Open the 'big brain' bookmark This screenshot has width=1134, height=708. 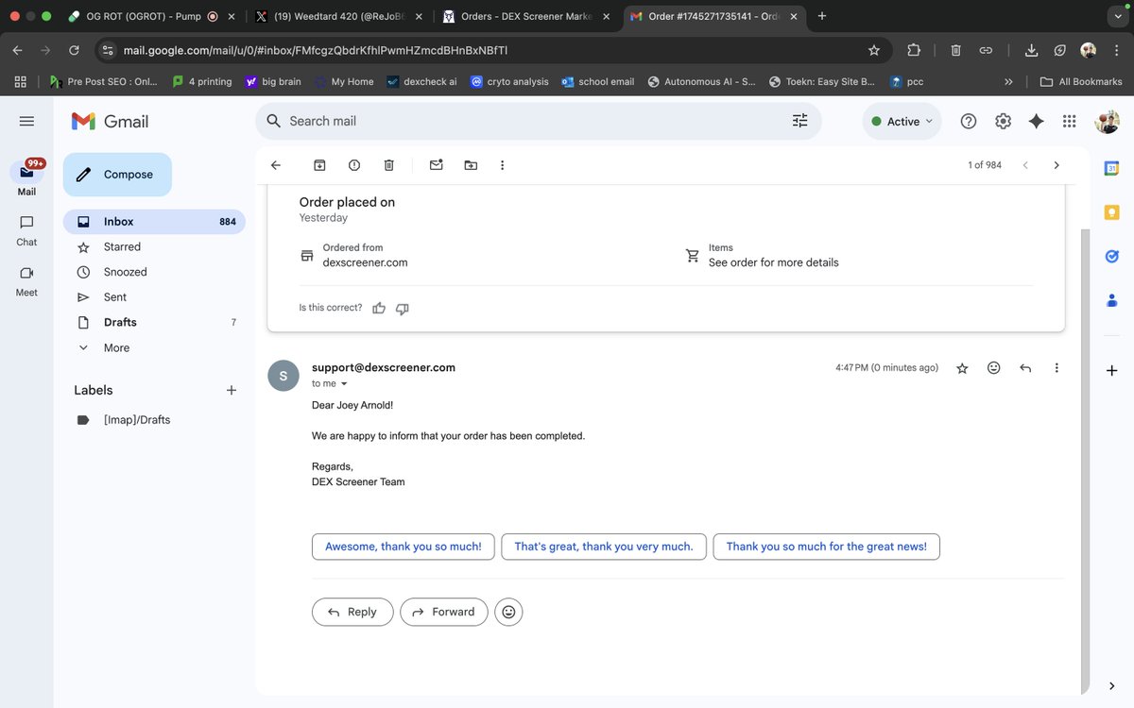click(272, 82)
